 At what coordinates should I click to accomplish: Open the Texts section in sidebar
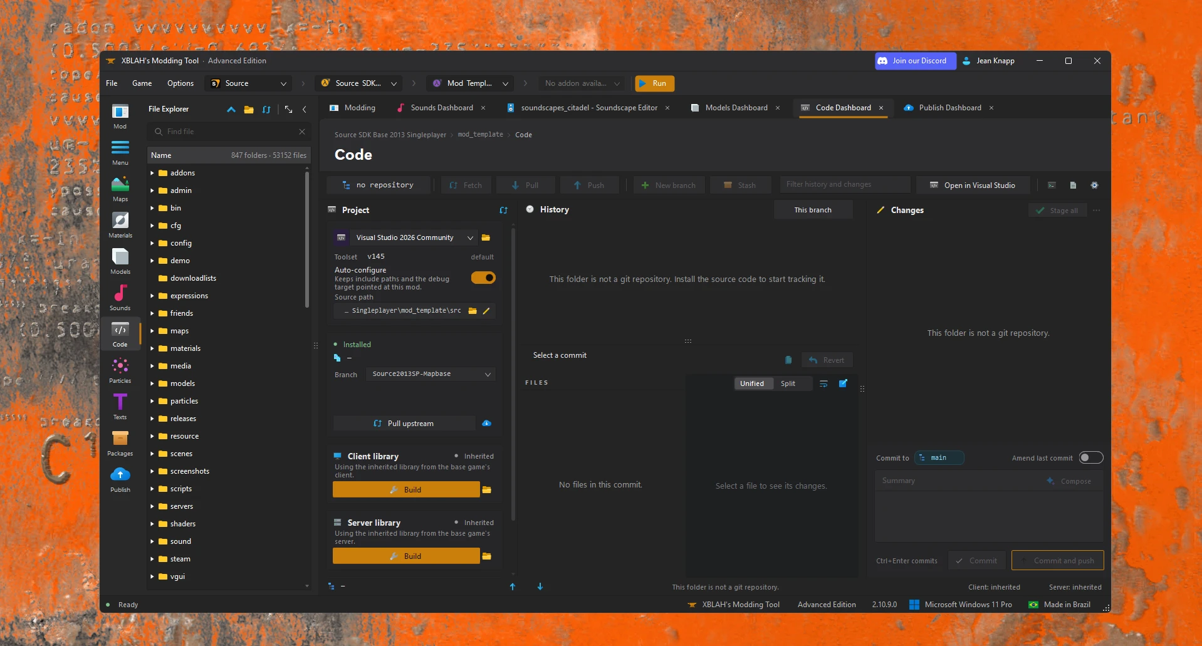[120, 407]
